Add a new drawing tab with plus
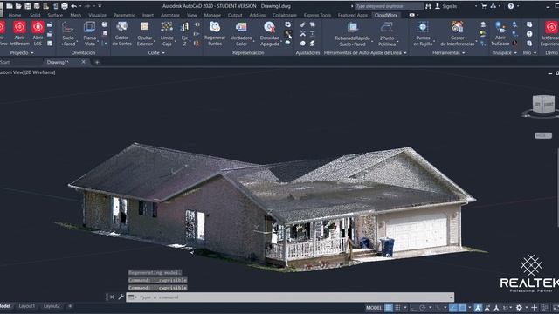 97,62
